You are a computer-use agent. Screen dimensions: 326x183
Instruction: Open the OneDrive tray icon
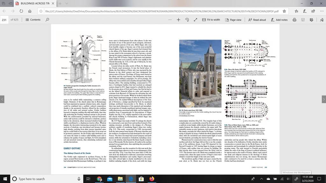click(x=268, y=179)
